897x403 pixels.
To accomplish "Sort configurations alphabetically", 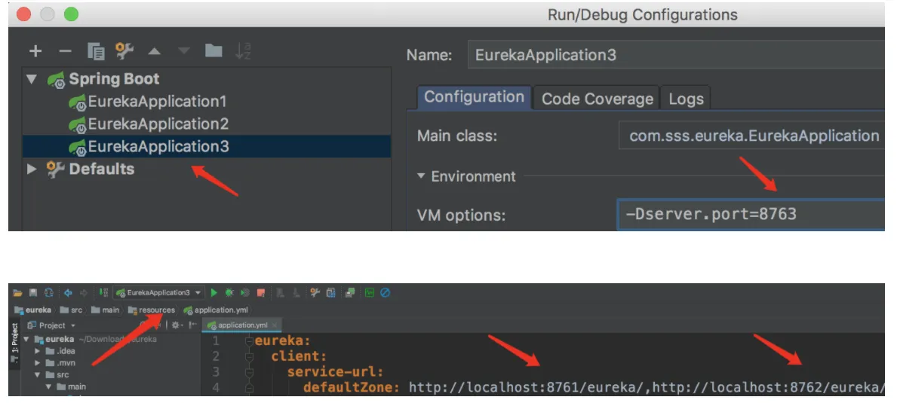I will [243, 50].
